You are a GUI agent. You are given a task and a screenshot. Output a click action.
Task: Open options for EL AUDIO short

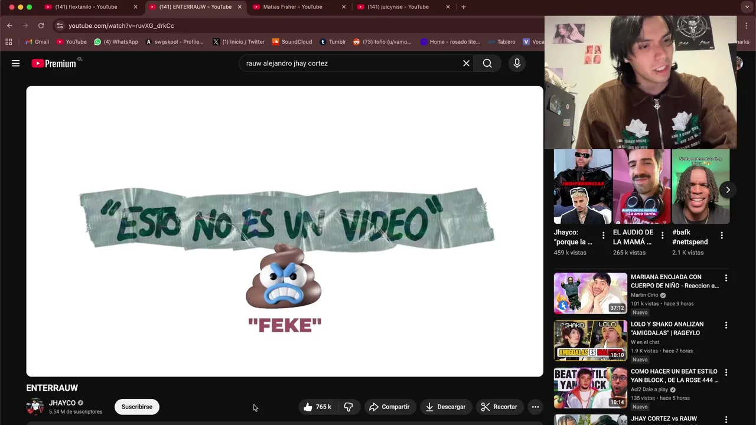click(662, 236)
